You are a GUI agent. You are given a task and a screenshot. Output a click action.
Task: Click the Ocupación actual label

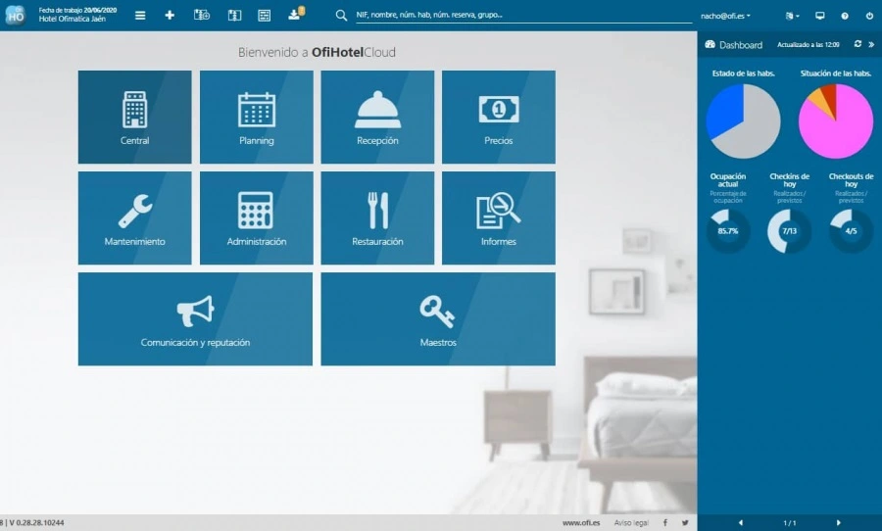(728, 180)
